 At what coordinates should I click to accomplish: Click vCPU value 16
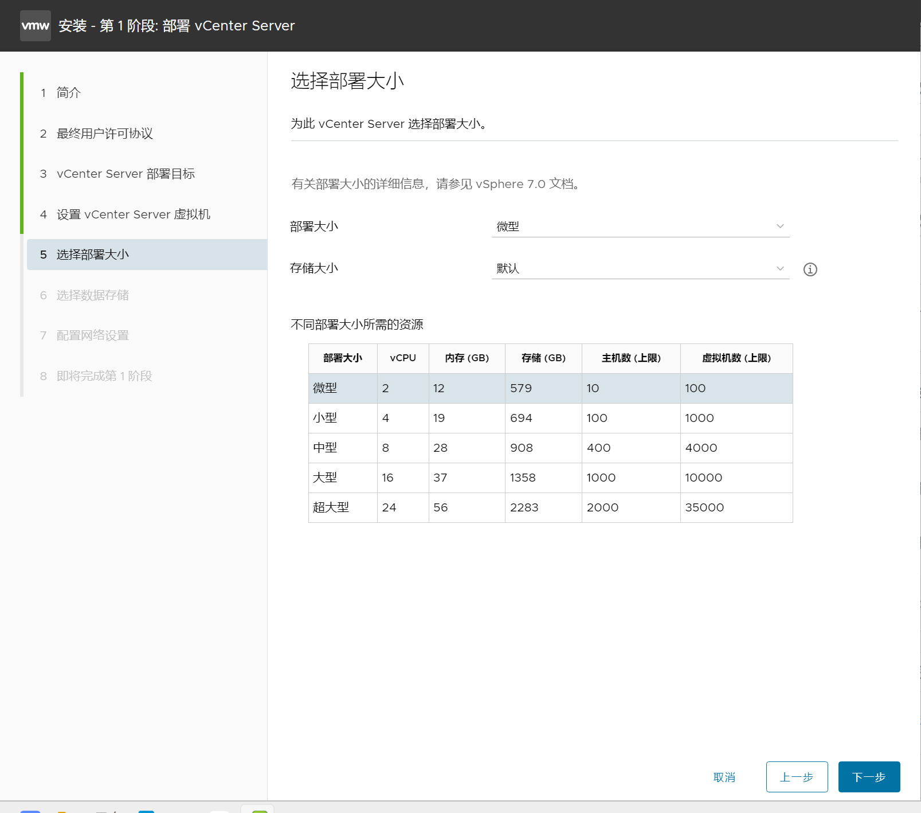[x=387, y=478]
